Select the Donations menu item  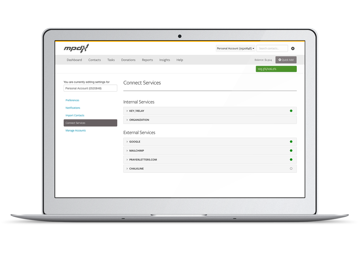(128, 60)
